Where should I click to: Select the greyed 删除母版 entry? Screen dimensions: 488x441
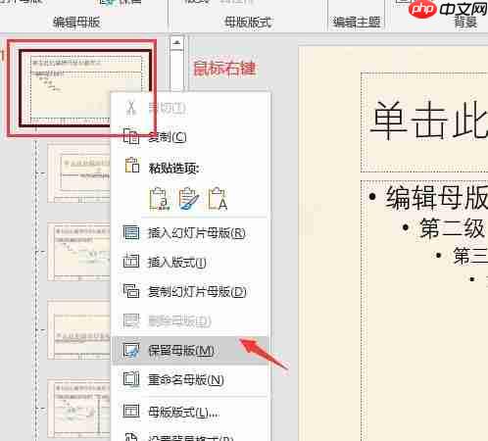coord(190,321)
